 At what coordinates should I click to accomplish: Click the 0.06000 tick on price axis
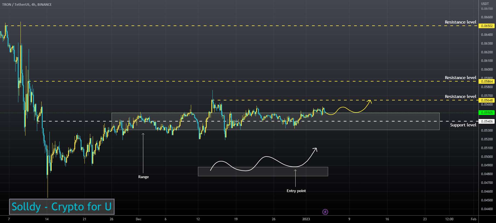(487, 69)
